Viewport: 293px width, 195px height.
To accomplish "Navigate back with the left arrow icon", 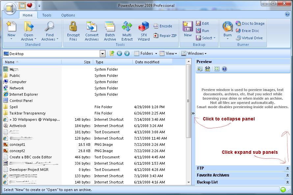I will point(120,53).
